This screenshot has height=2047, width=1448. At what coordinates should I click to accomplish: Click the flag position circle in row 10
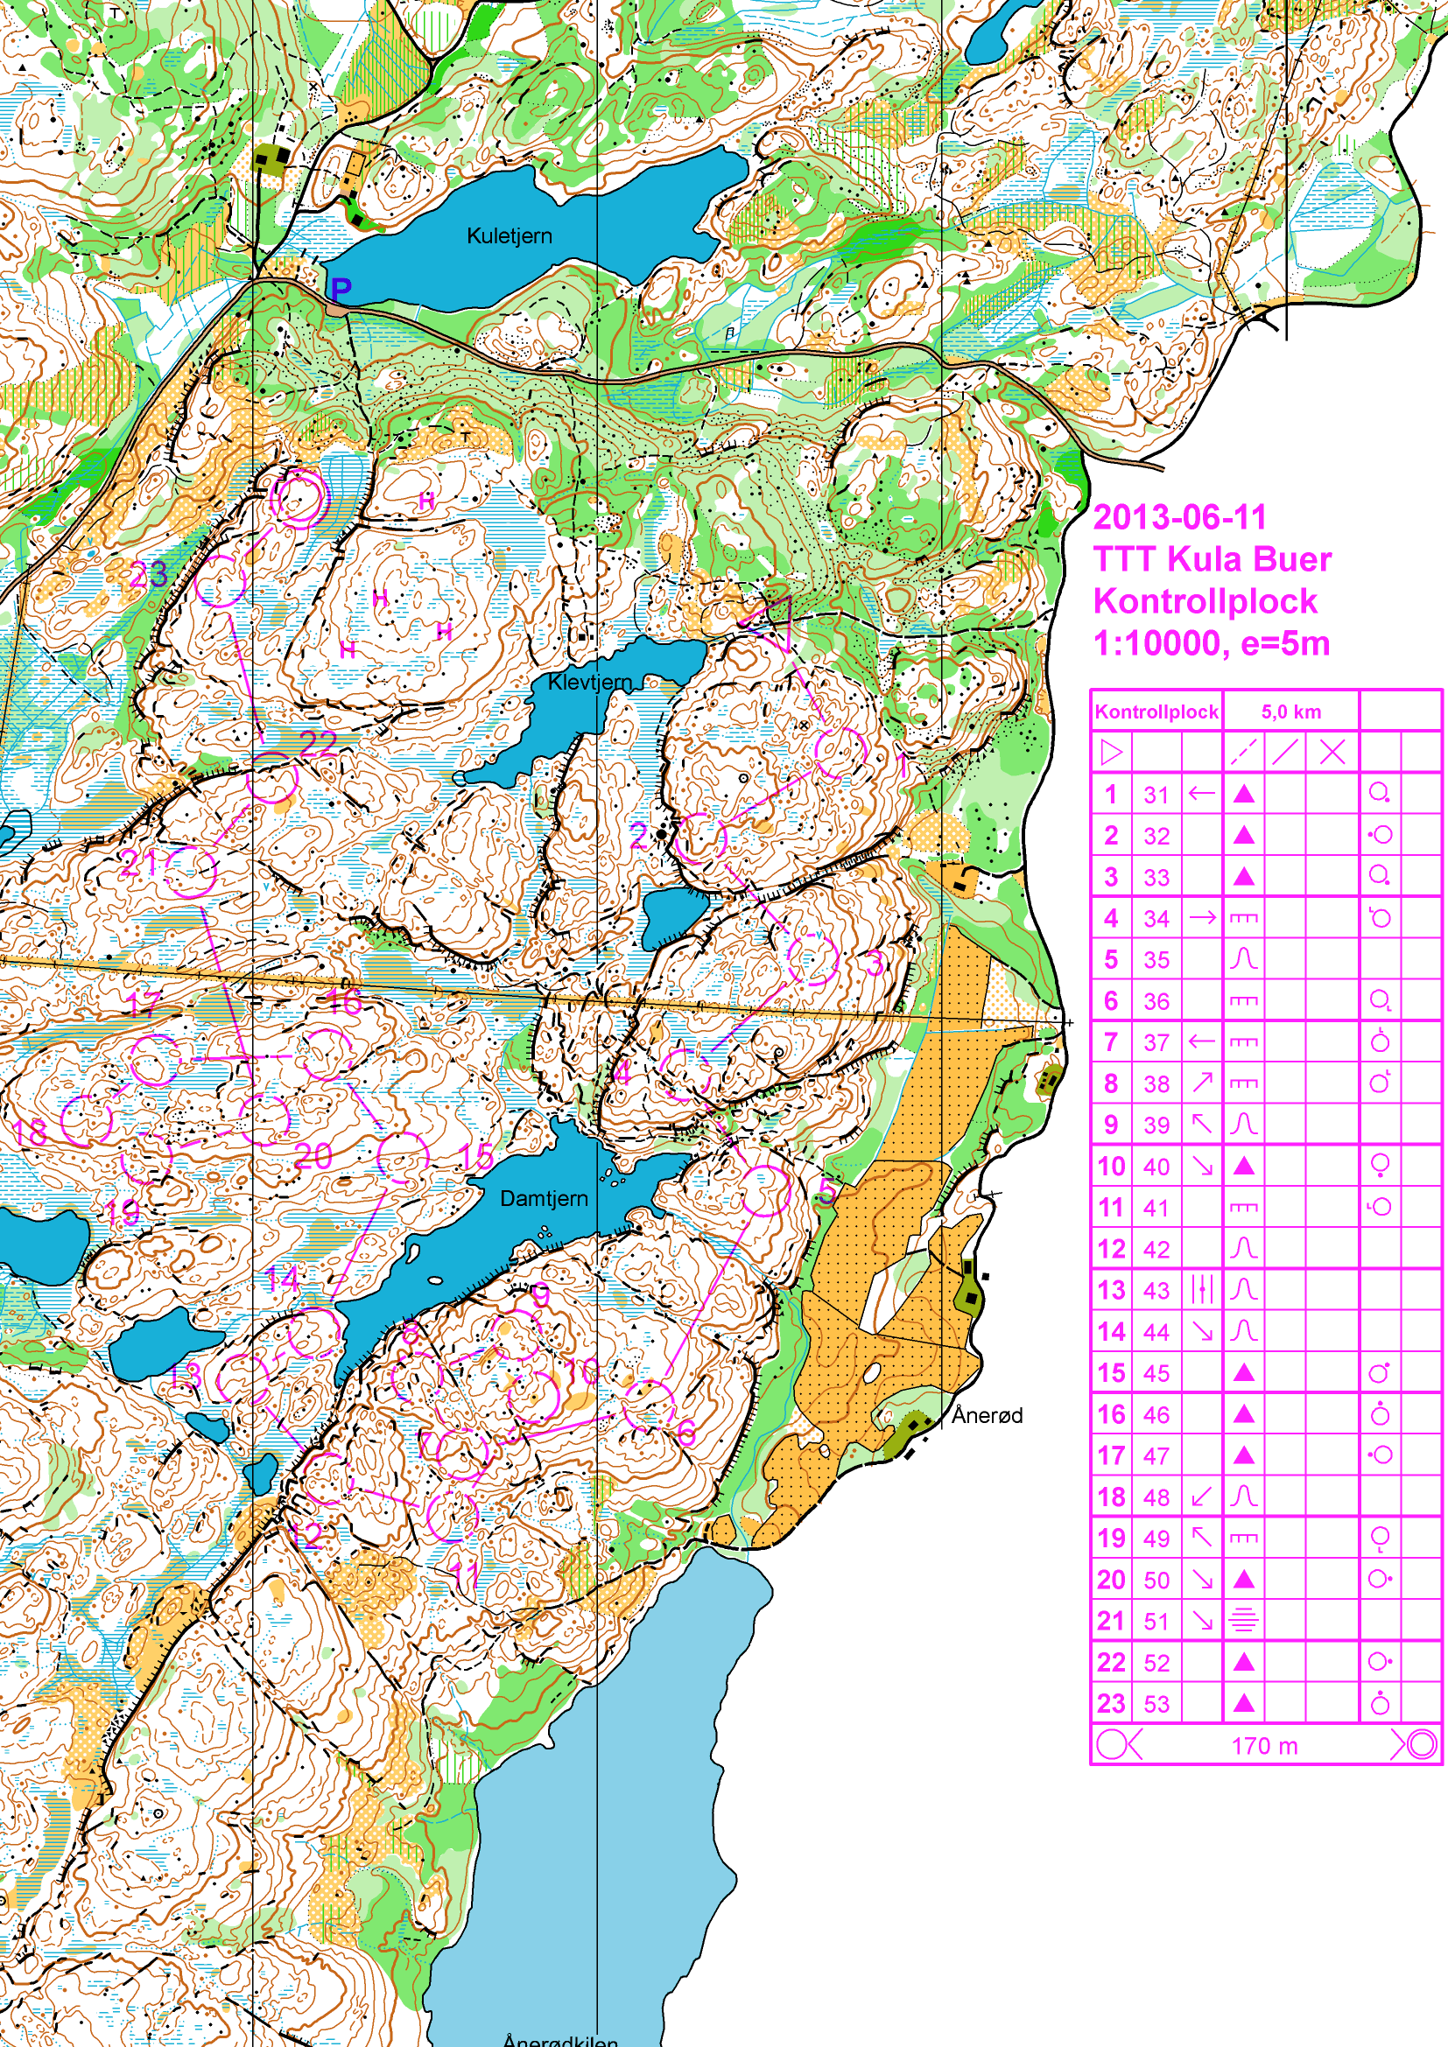coord(1381,1165)
